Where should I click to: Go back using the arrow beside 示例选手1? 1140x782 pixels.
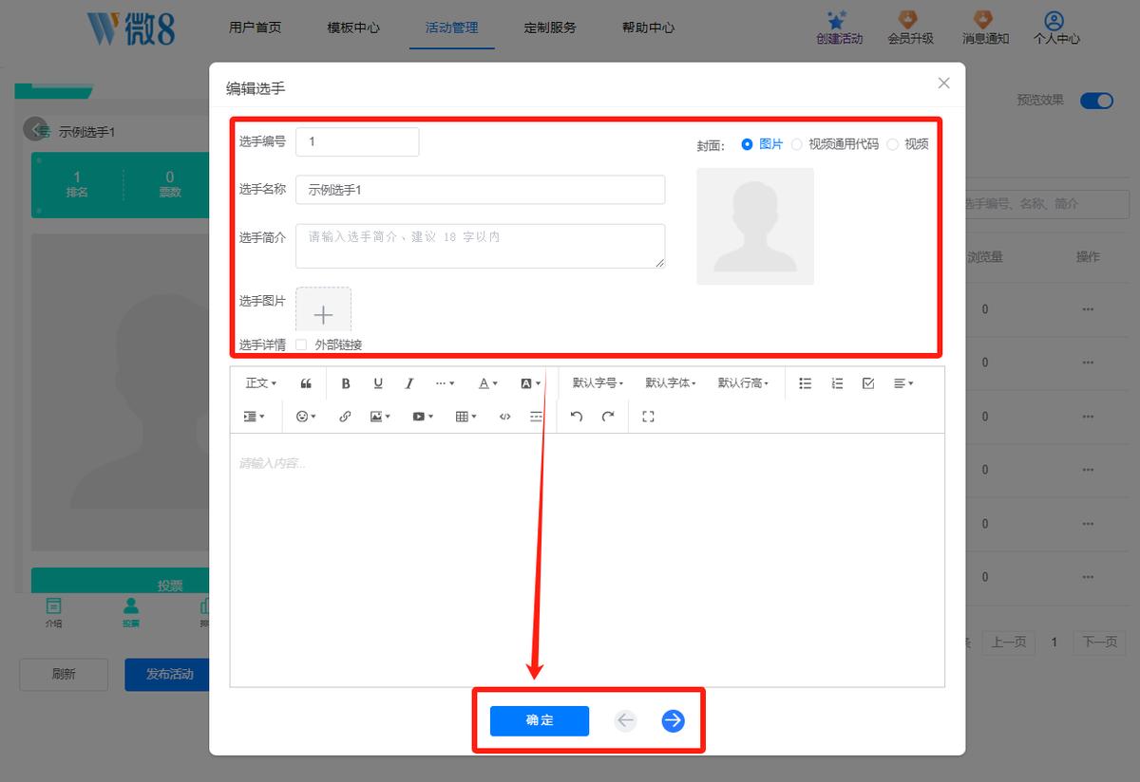tap(35, 130)
